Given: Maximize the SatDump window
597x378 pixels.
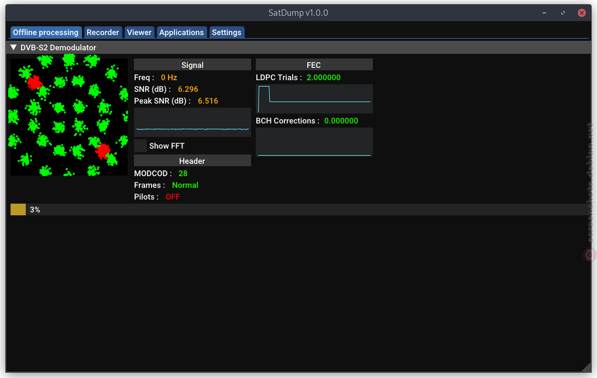Looking at the screenshot, I should (563, 13).
